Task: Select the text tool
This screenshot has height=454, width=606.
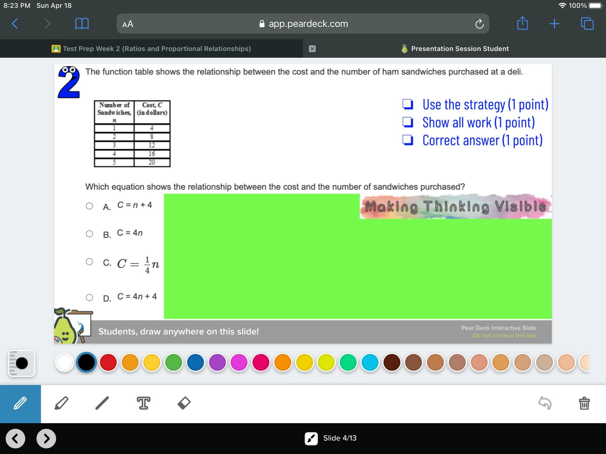Action: (143, 404)
